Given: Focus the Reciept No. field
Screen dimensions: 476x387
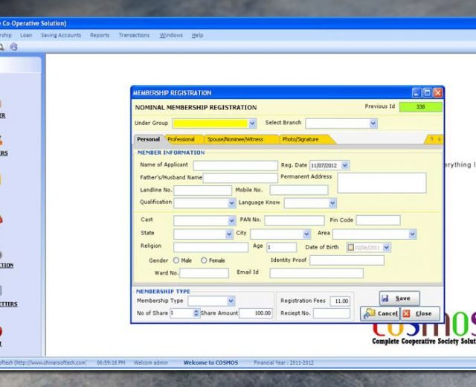Looking at the screenshot, I should coord(332,313).
